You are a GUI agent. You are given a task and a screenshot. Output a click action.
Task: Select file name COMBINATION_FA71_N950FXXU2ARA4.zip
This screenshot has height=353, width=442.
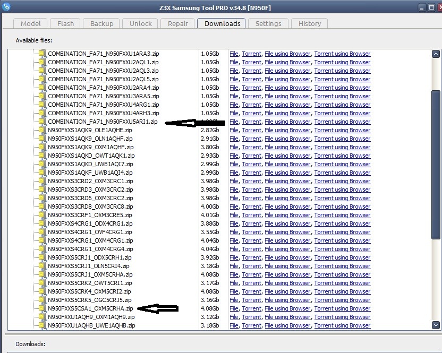tap(103, 88)
